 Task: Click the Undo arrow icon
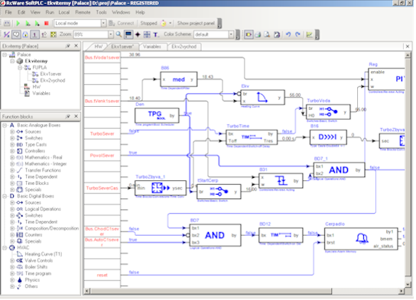tap(288, 34)
